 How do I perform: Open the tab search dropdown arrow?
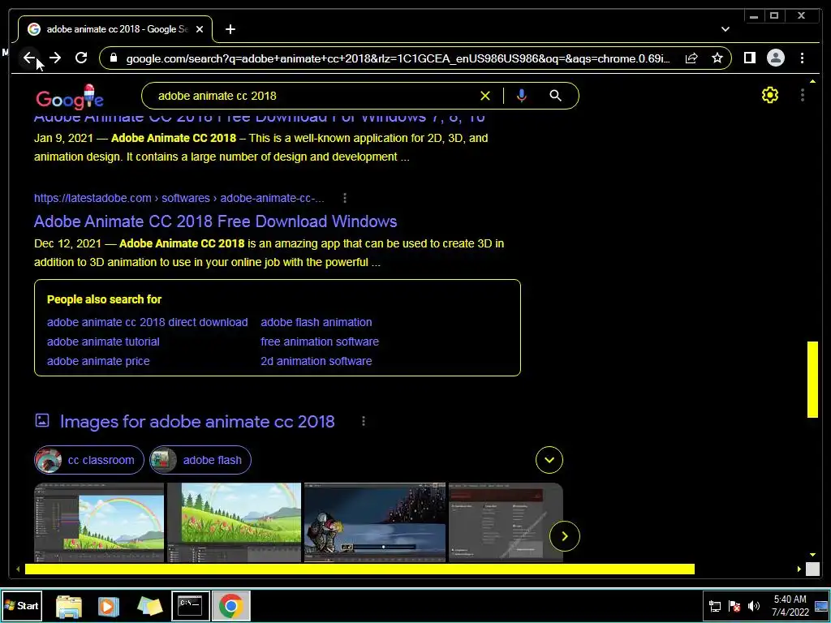pos(725,29)
